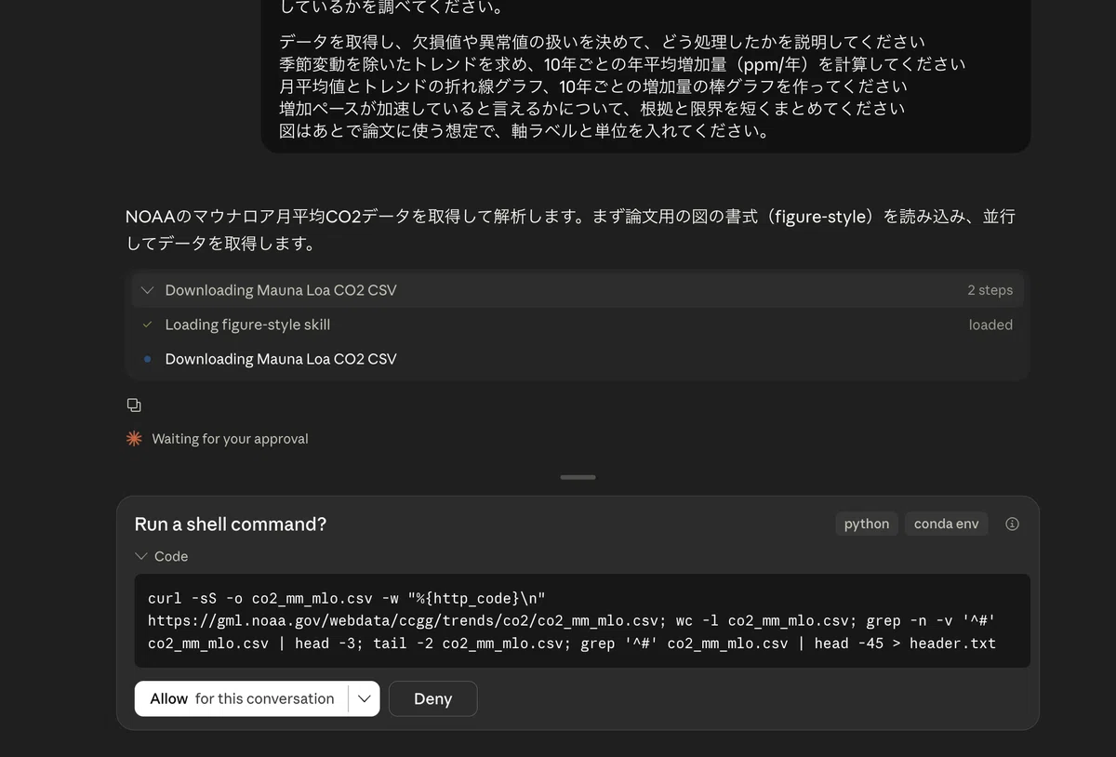Screen dimensions: 1116x757
Task: Open the Loading figure-style skill step
Action: tap(577, 325)
